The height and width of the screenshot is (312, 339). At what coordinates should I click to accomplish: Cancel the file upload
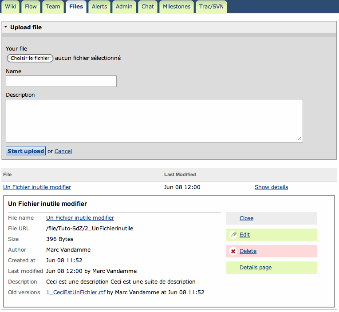pyautogui.click(x=63, y=151)
